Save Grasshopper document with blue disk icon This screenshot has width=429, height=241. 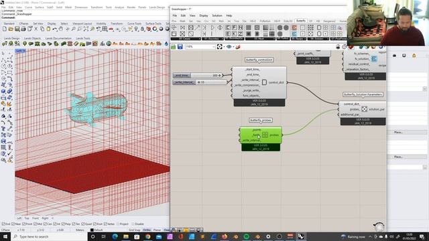coord(180,47)
